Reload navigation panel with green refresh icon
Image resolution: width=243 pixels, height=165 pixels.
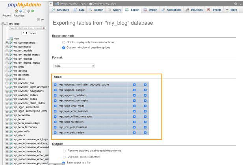point(33,11)
